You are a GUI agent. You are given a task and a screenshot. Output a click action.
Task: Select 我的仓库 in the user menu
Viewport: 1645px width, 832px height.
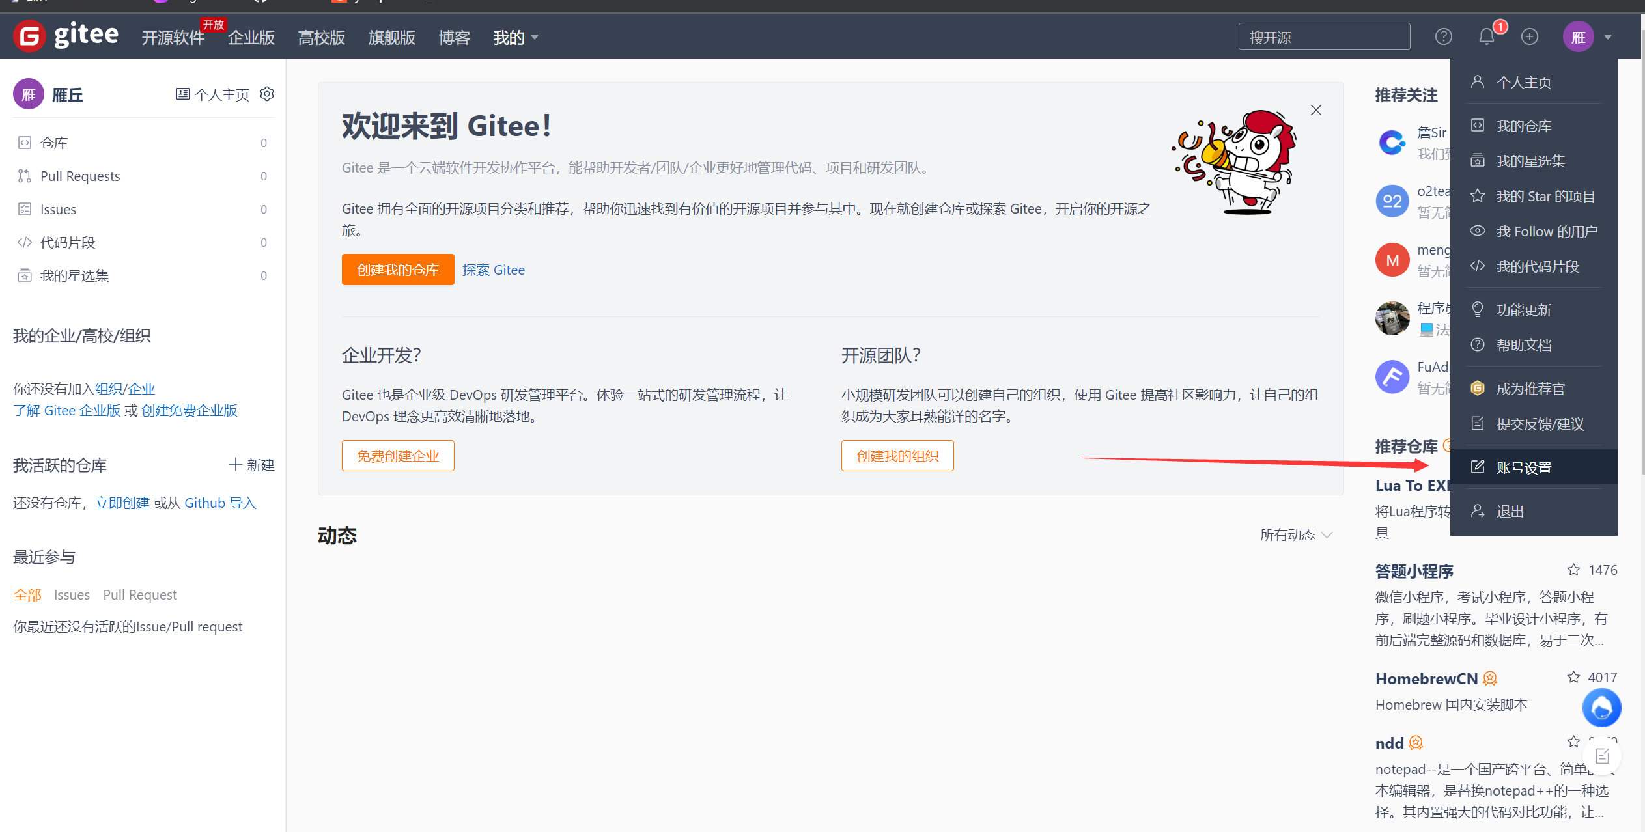[1534, 126]
